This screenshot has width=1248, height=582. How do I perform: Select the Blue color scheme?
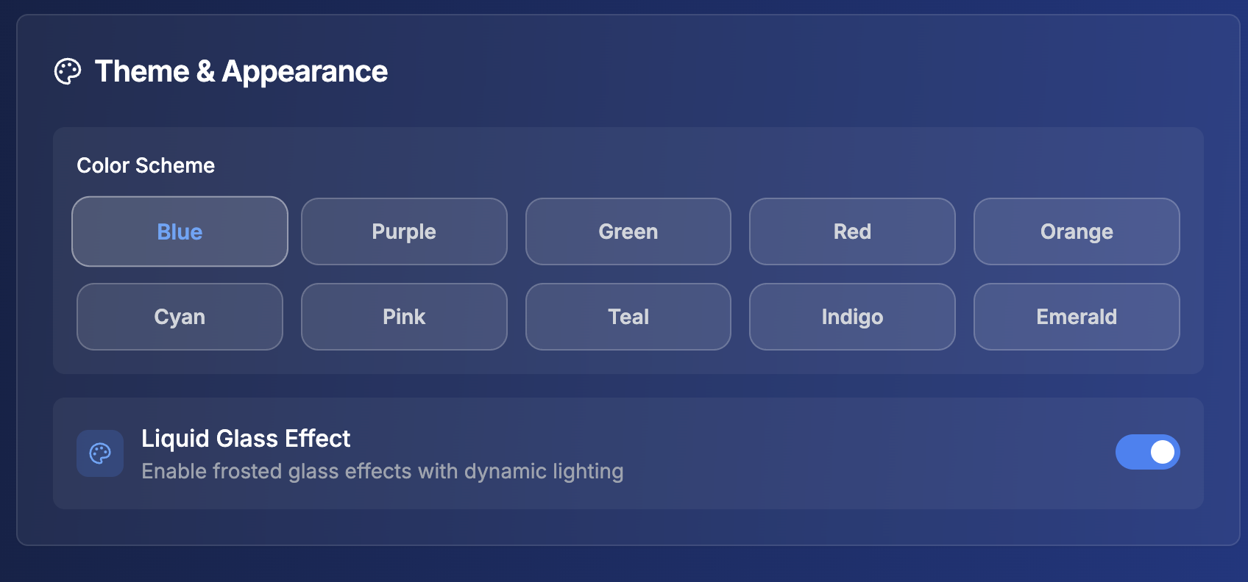tap(180, 231)
